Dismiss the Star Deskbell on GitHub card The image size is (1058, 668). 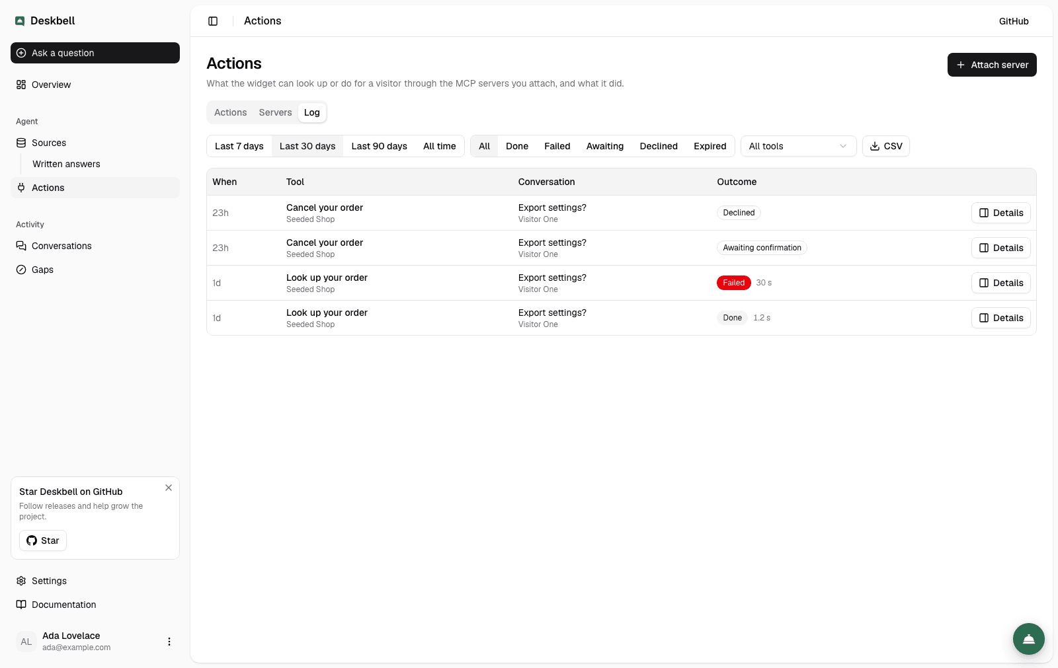169,488
